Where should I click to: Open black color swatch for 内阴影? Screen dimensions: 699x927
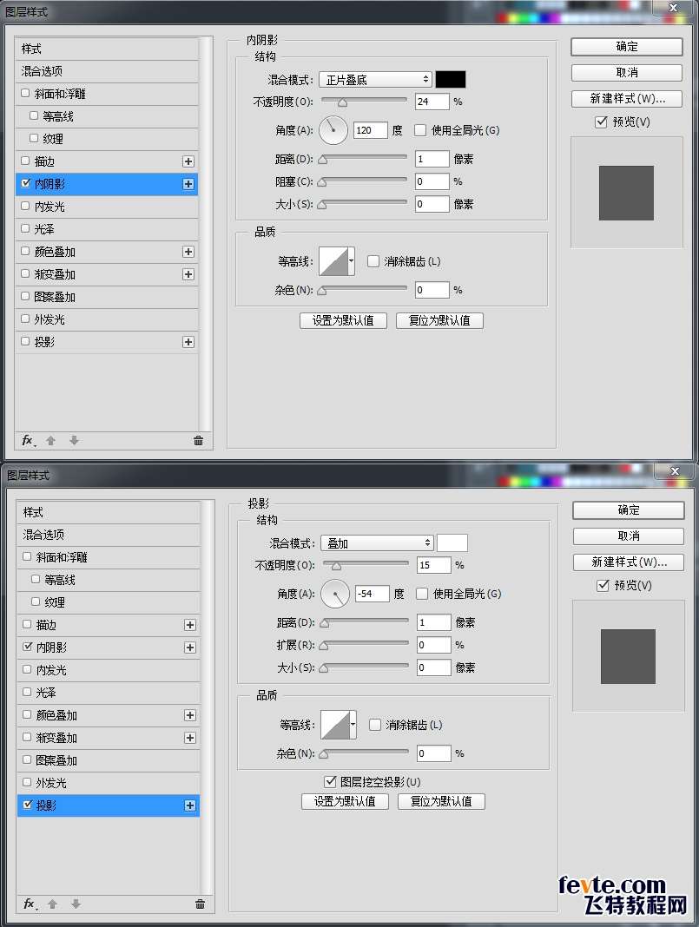coord(451,79)
